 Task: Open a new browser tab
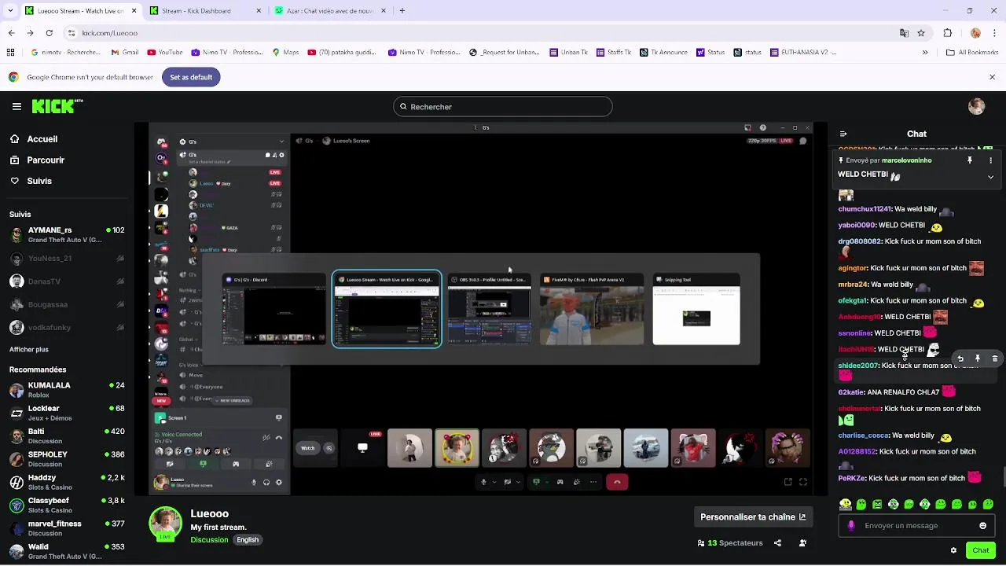pyautogui.click(x=402, y=11)
